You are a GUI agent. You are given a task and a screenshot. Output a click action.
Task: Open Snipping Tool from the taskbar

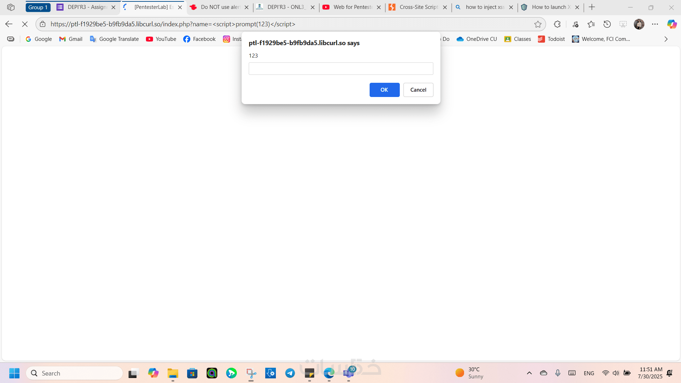tap(251, 373)
